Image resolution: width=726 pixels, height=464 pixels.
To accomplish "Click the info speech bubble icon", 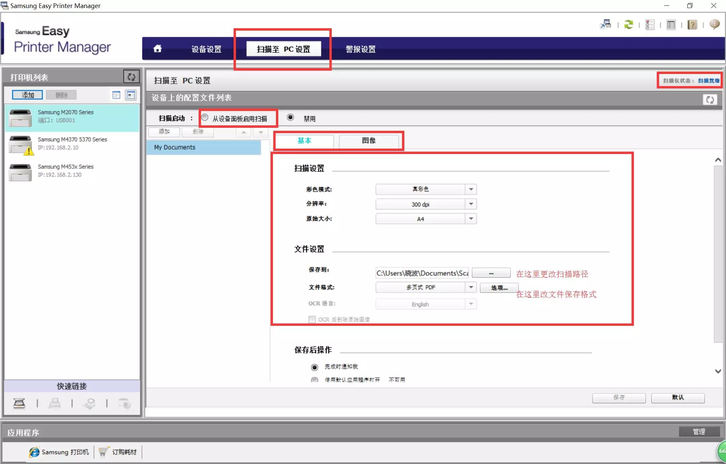I will [715, 24].
